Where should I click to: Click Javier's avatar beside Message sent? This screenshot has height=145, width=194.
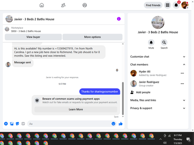pos(8,65)
